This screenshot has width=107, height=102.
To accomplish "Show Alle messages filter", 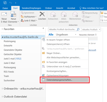I will click(51, 35).
